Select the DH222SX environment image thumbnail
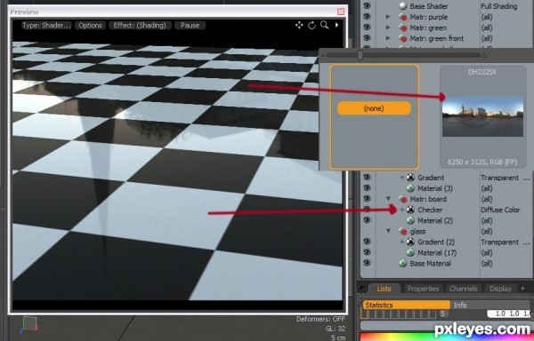This screenshot has width=534, height=341. click(482, 116)
